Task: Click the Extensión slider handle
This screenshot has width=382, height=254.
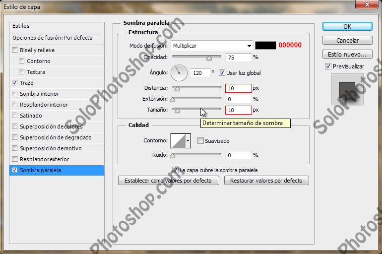Action: [173, 99]
